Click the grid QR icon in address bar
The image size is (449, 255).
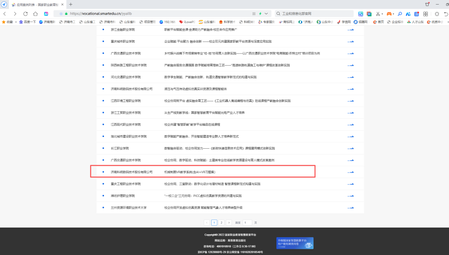254,13
